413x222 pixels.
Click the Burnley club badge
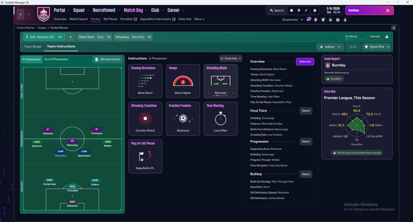point(44,14)
